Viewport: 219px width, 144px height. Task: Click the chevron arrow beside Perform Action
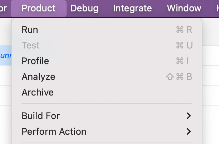tap(189, 132)
